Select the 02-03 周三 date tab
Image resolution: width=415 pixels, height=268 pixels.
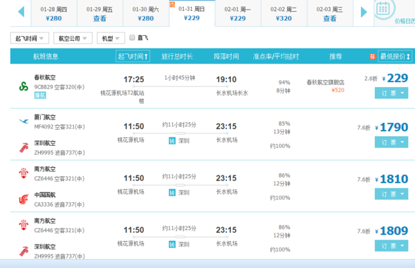pos(330,14)
